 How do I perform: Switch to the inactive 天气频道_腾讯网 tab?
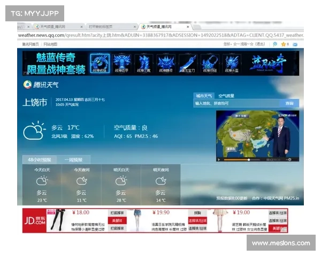pos(58,27)
